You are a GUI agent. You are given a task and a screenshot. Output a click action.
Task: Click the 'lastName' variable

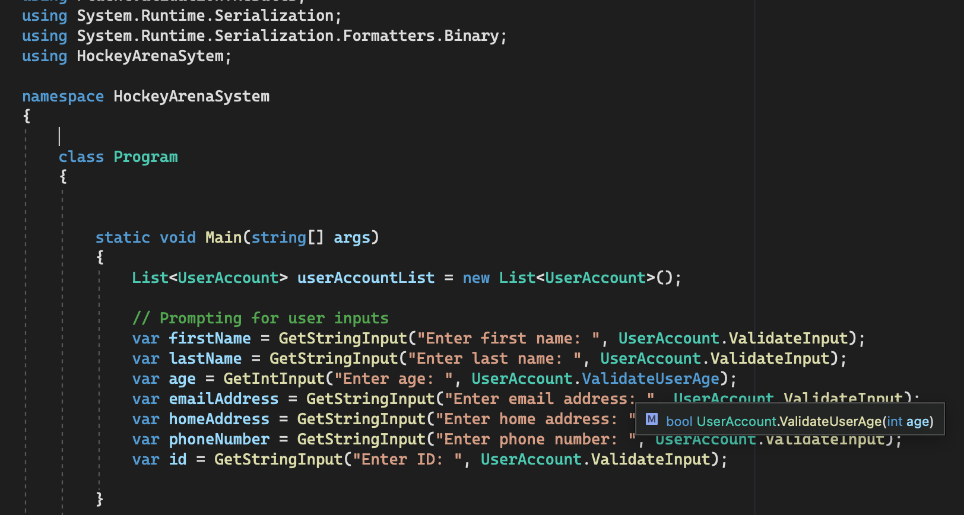205,359
